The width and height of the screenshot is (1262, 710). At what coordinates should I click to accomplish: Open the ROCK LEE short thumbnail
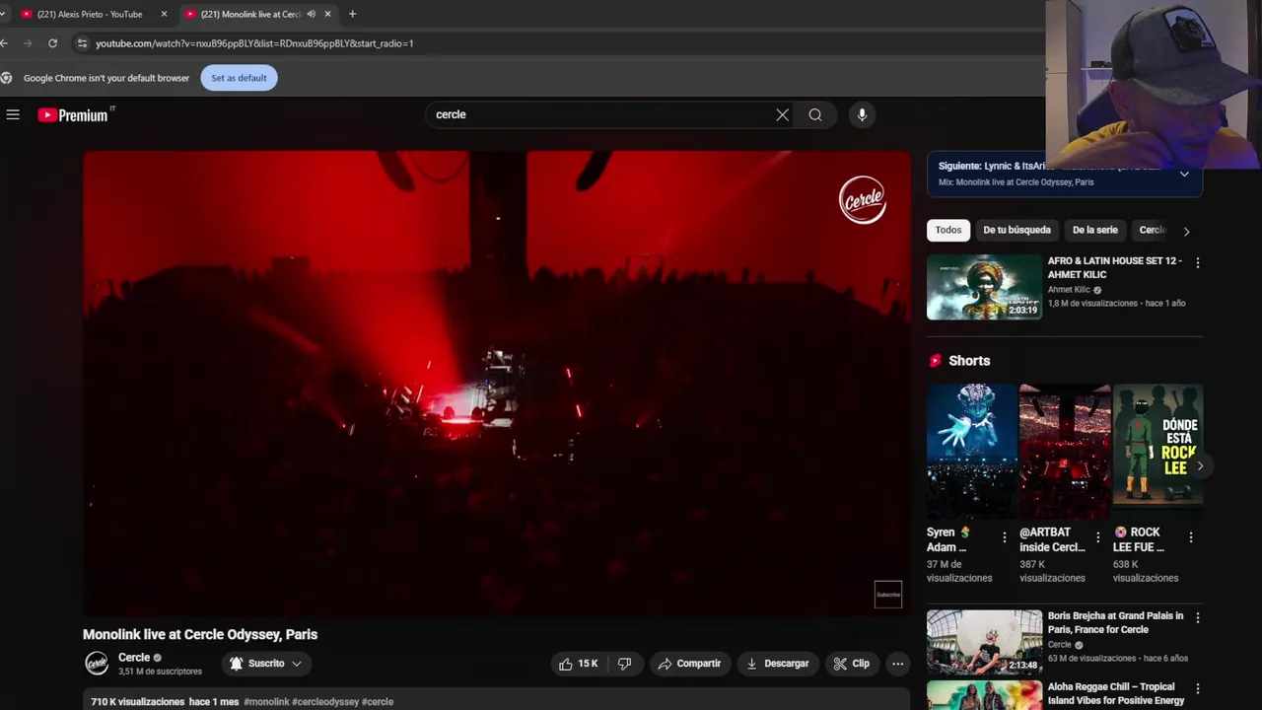(x=1157, y=451)
